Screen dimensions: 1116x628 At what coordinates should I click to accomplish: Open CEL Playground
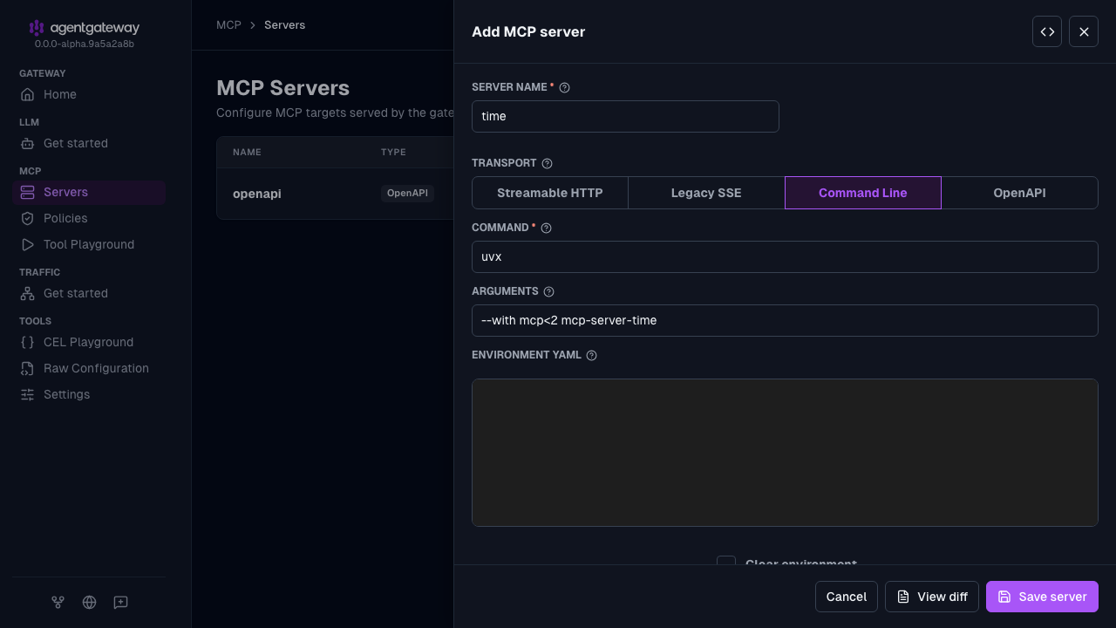point(89,342)
